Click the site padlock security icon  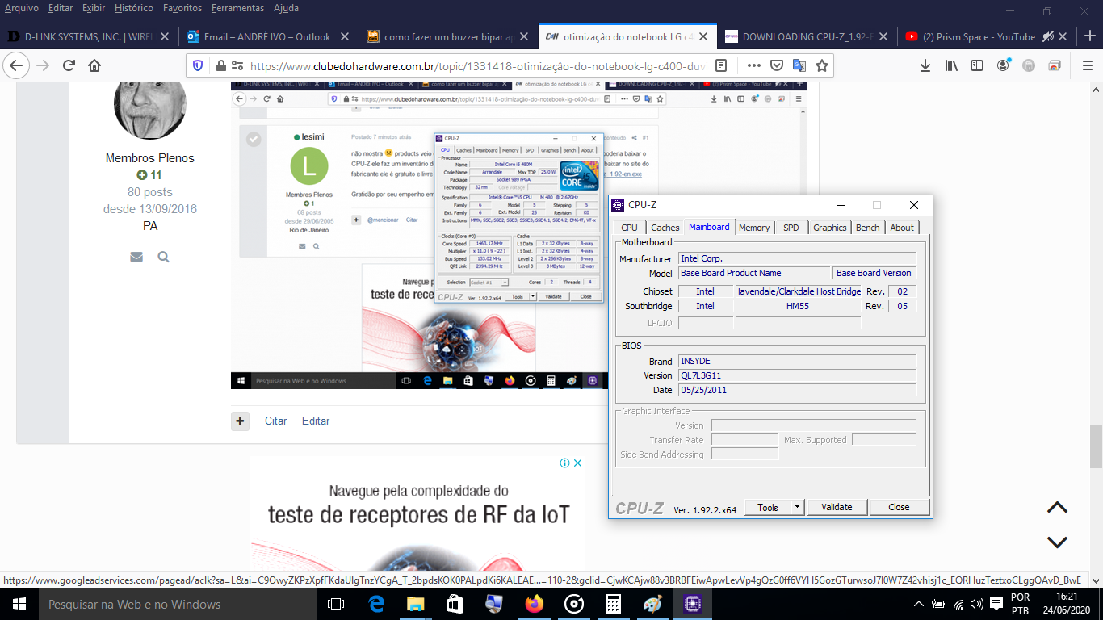[x=220, y=65]
